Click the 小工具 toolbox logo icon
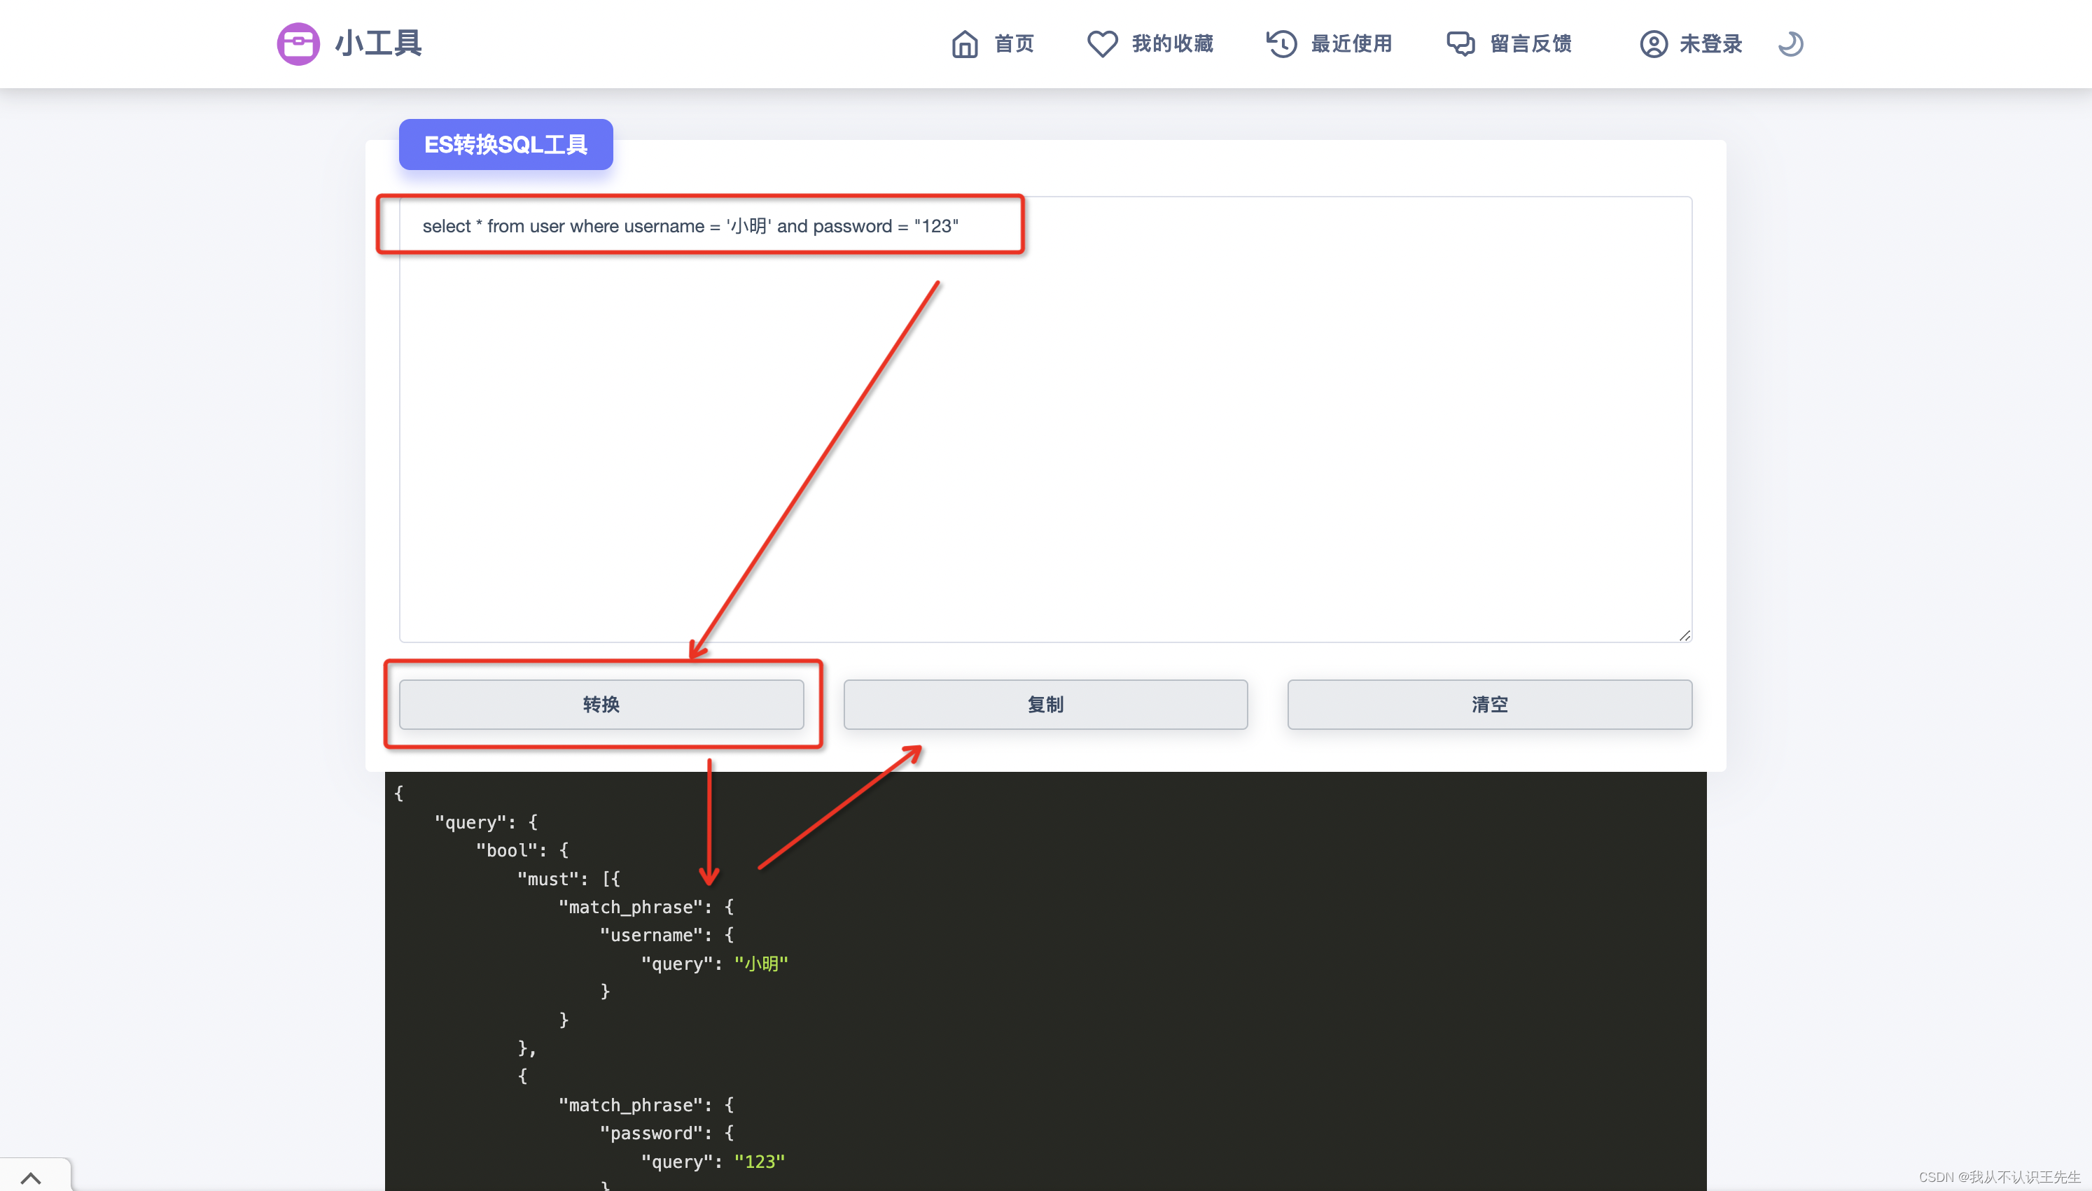Viewport: 2092px width, 1191px height. (x=298, y=43)
